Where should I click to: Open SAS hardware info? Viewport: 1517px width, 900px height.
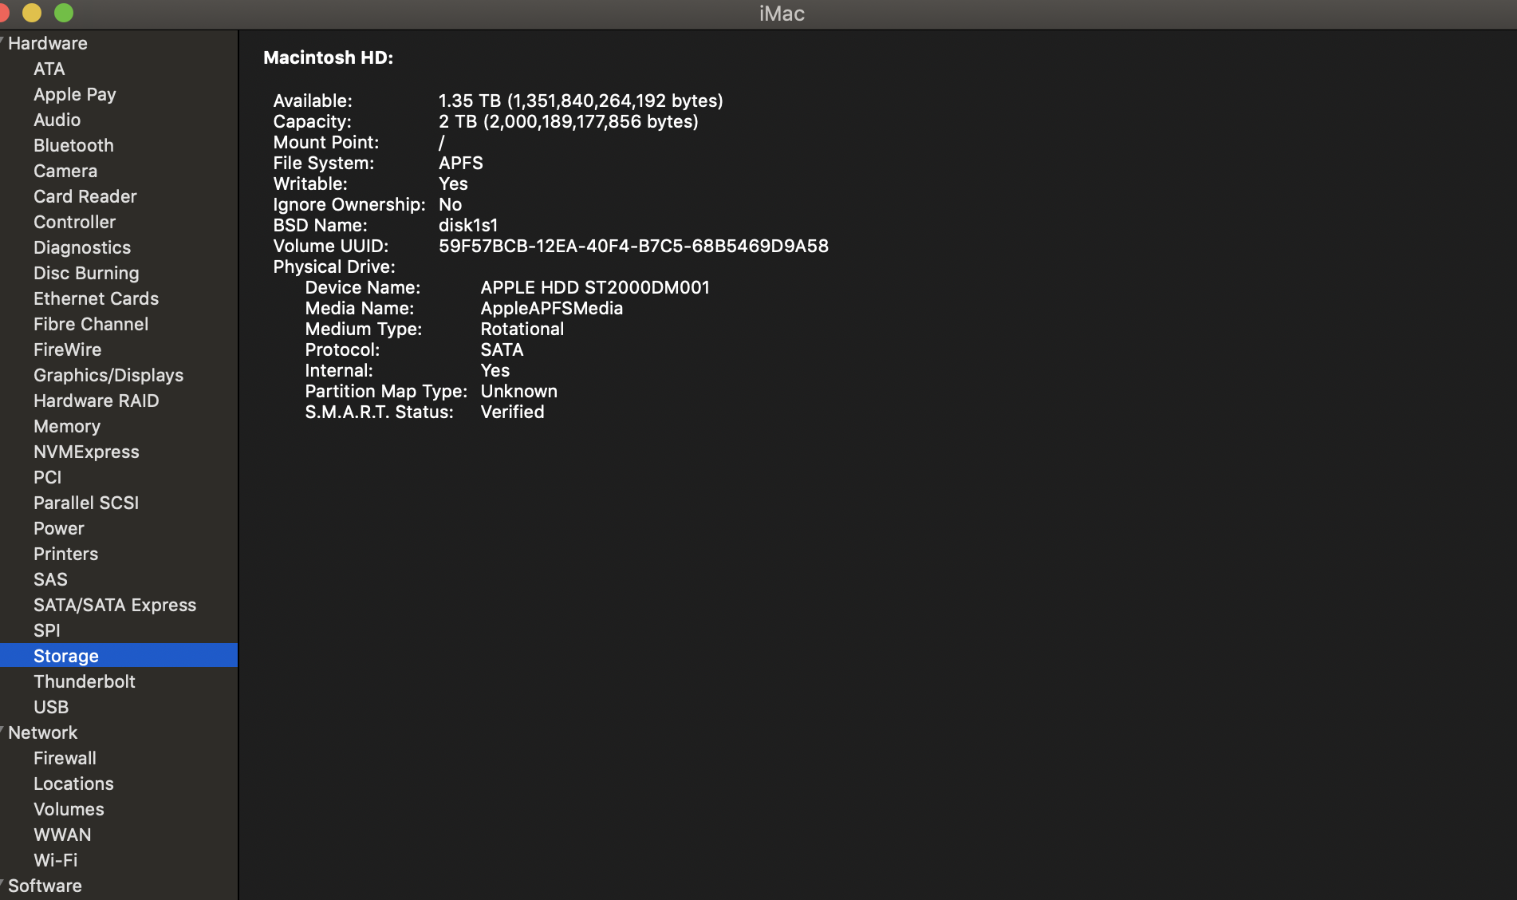tap(50, 579)
